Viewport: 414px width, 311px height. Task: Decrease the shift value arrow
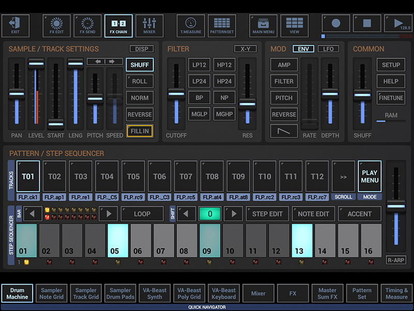click(186, 214)
